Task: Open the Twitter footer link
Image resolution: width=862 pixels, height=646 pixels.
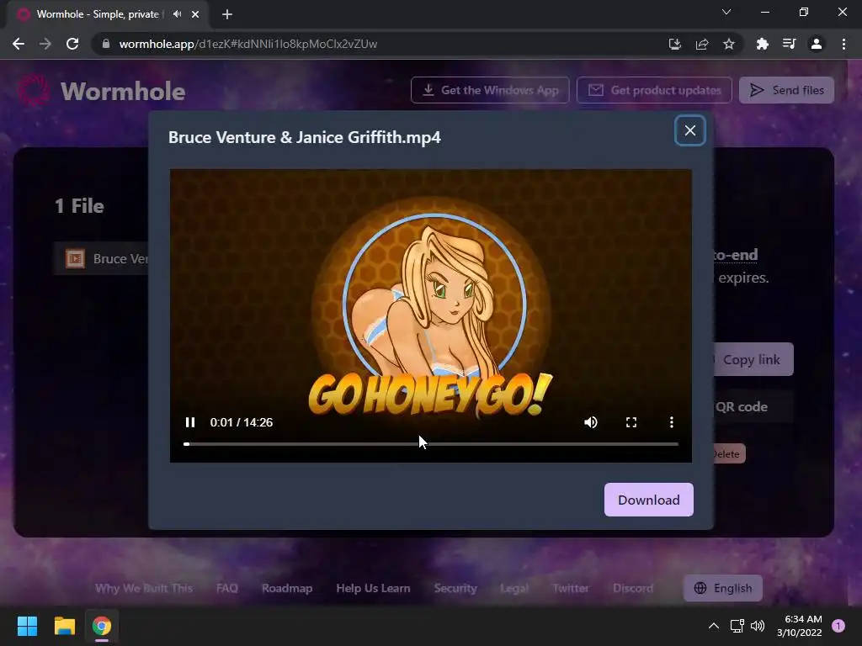Action: [571, 588]
